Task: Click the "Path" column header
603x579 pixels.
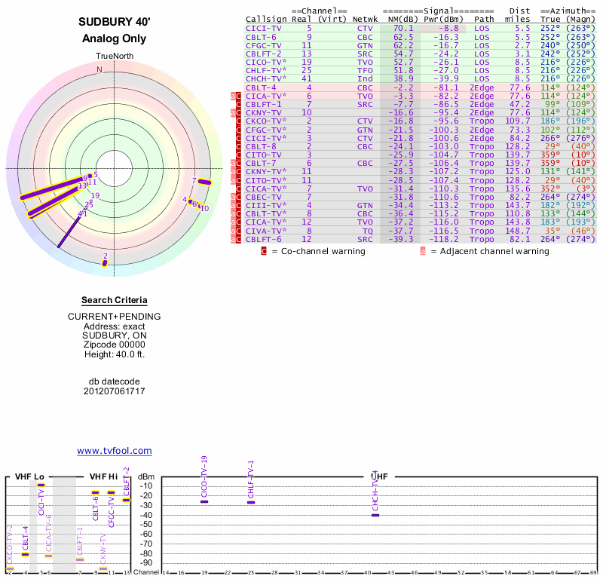Action: tap(484, 20)
